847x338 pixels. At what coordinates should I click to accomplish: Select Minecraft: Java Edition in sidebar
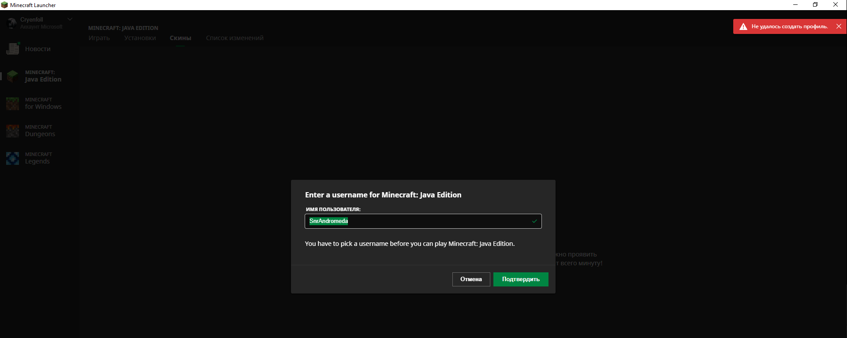pyautogui.click(x=40, y=76)
